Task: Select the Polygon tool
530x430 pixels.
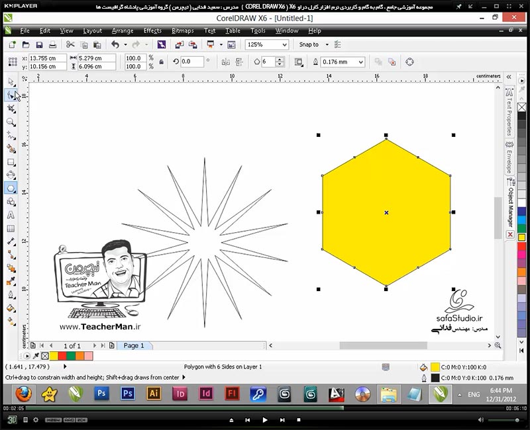Action: tap(11, 188)
